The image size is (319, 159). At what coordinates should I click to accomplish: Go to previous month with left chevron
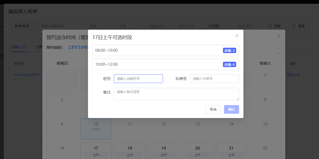pos(49,53)
